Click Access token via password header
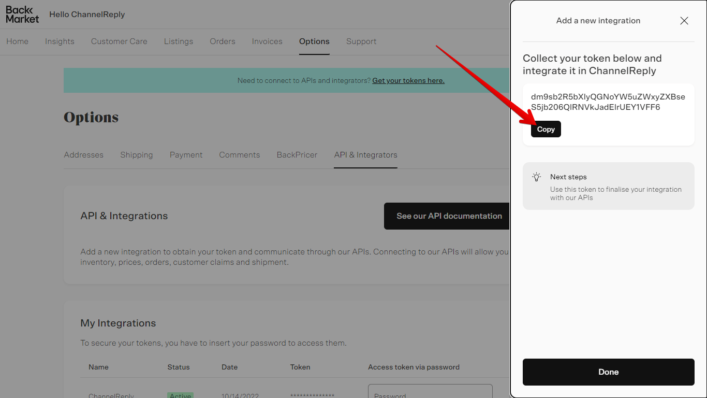The width and height of the screenshot is (707, 398). point(414,367)
